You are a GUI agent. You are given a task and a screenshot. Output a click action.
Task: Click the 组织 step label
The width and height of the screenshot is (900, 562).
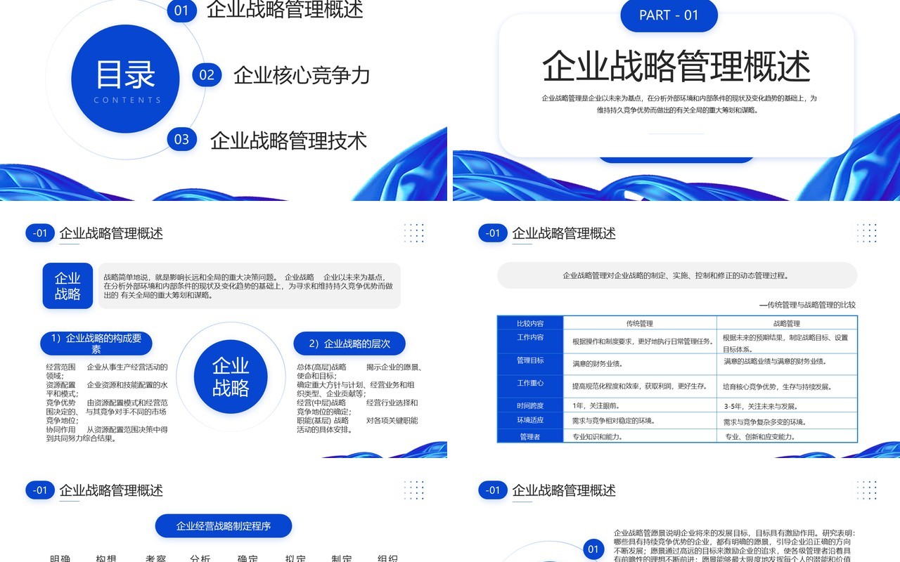tap(387, 558)
